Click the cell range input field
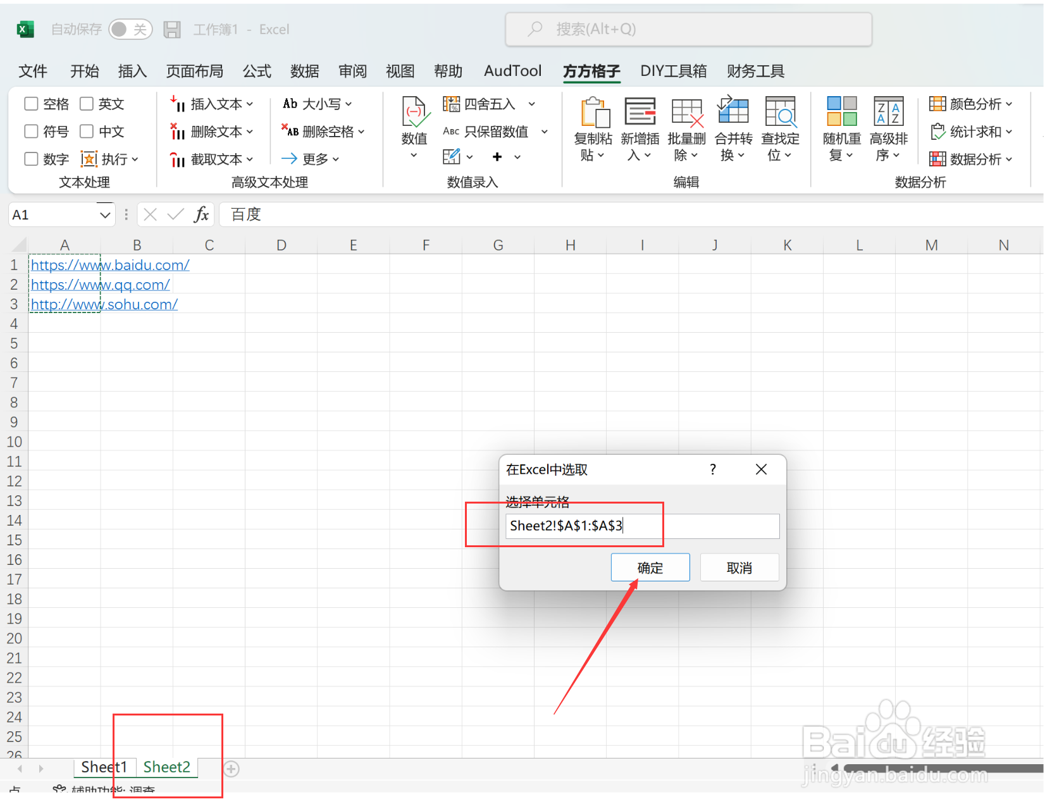 643,526
